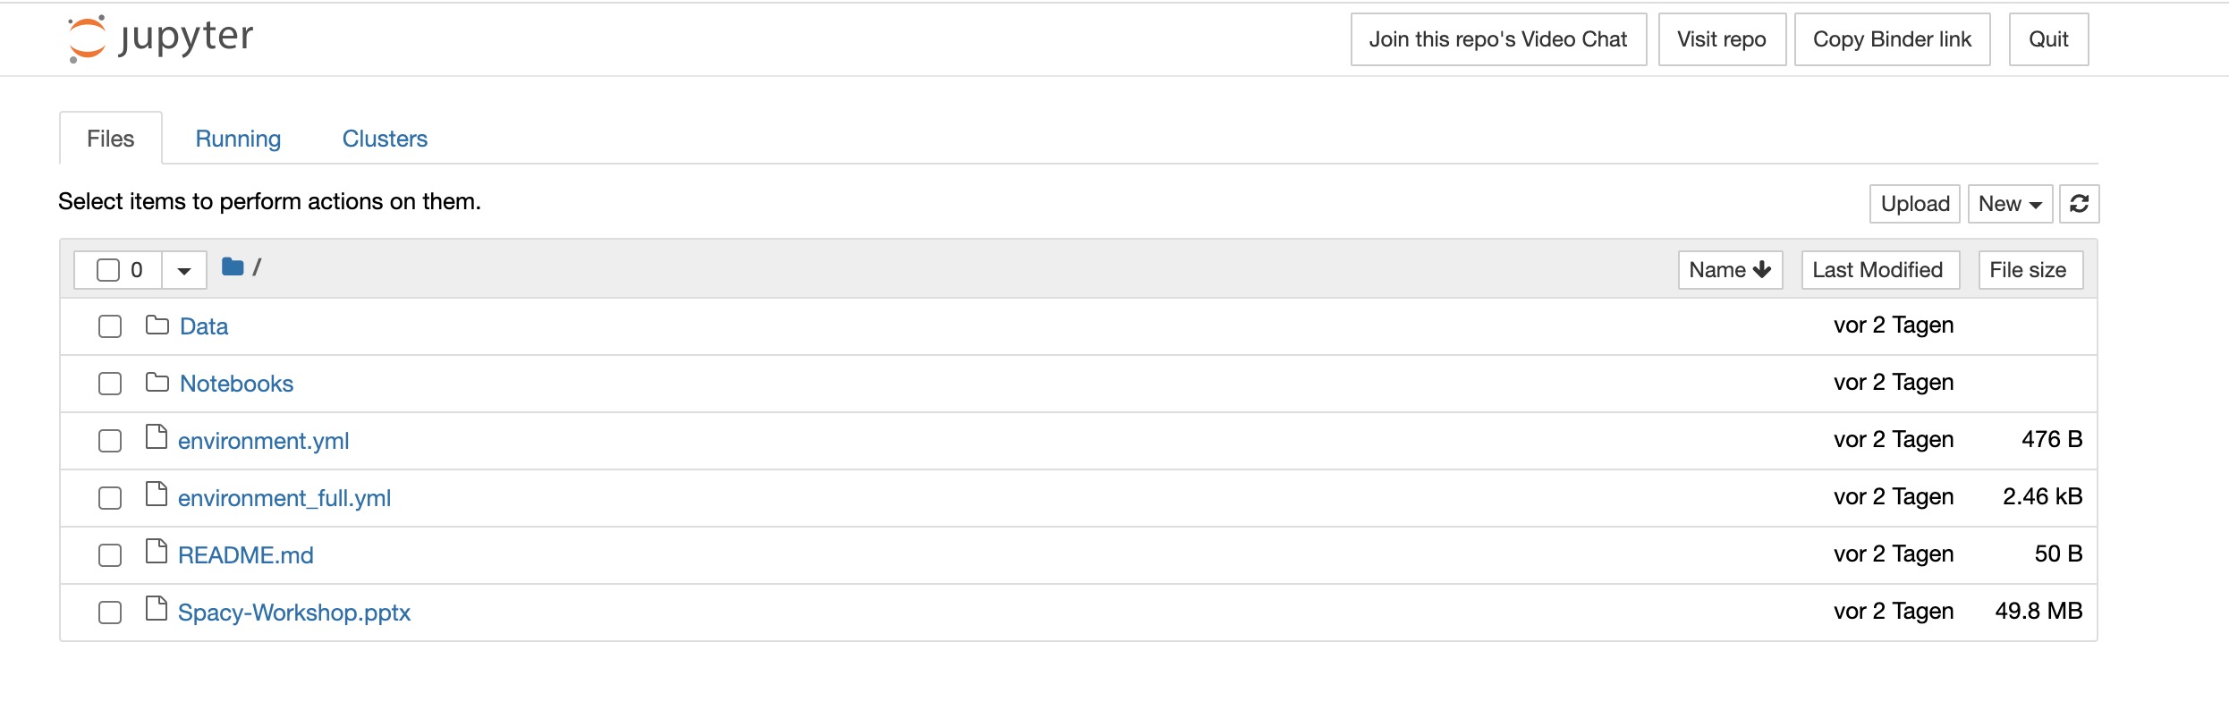Click the root folder breadcrumb icon

(x=233, y=266)
